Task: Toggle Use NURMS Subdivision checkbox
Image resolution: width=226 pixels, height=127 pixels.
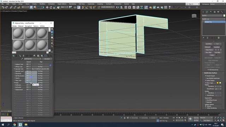Action: click(x=206, y=78)
